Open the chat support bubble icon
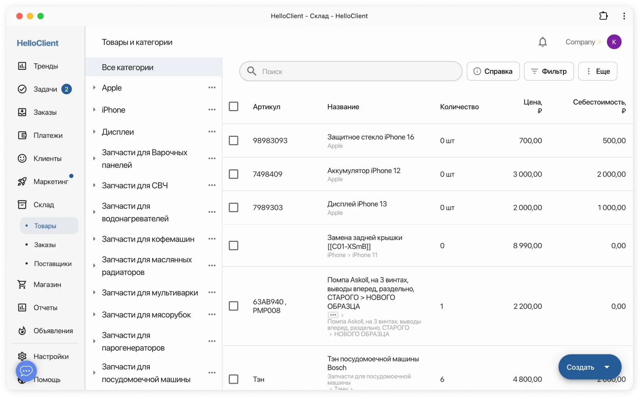 pyautogui.click(x=26, y=371)
